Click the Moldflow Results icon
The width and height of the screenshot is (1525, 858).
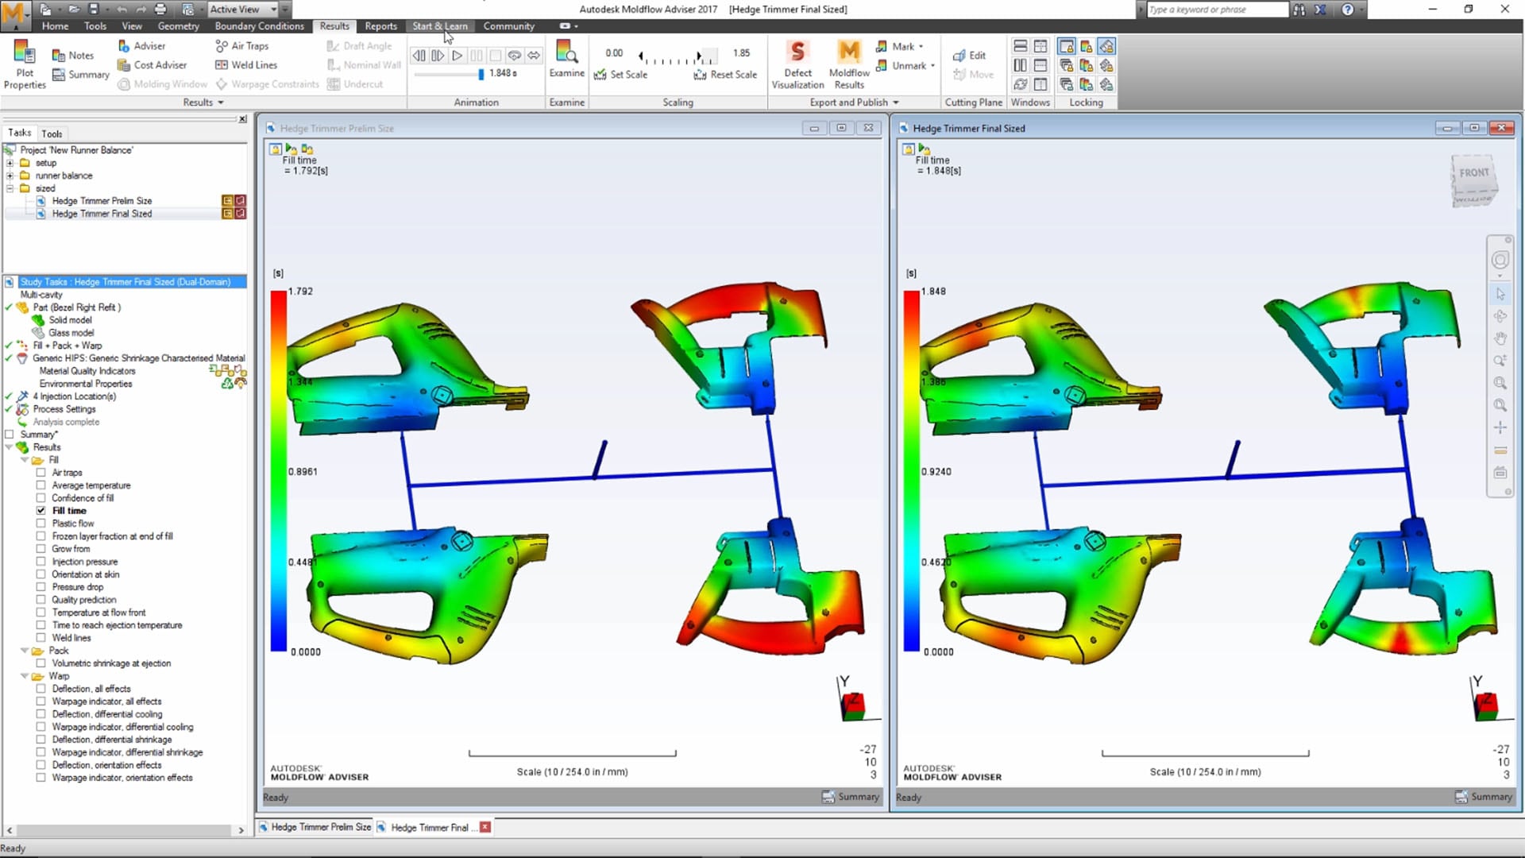(x=848, y=54)
